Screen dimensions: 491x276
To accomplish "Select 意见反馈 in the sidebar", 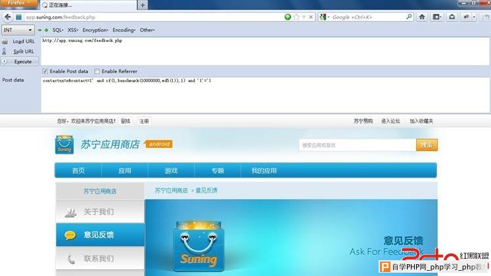I will (100, 235).
